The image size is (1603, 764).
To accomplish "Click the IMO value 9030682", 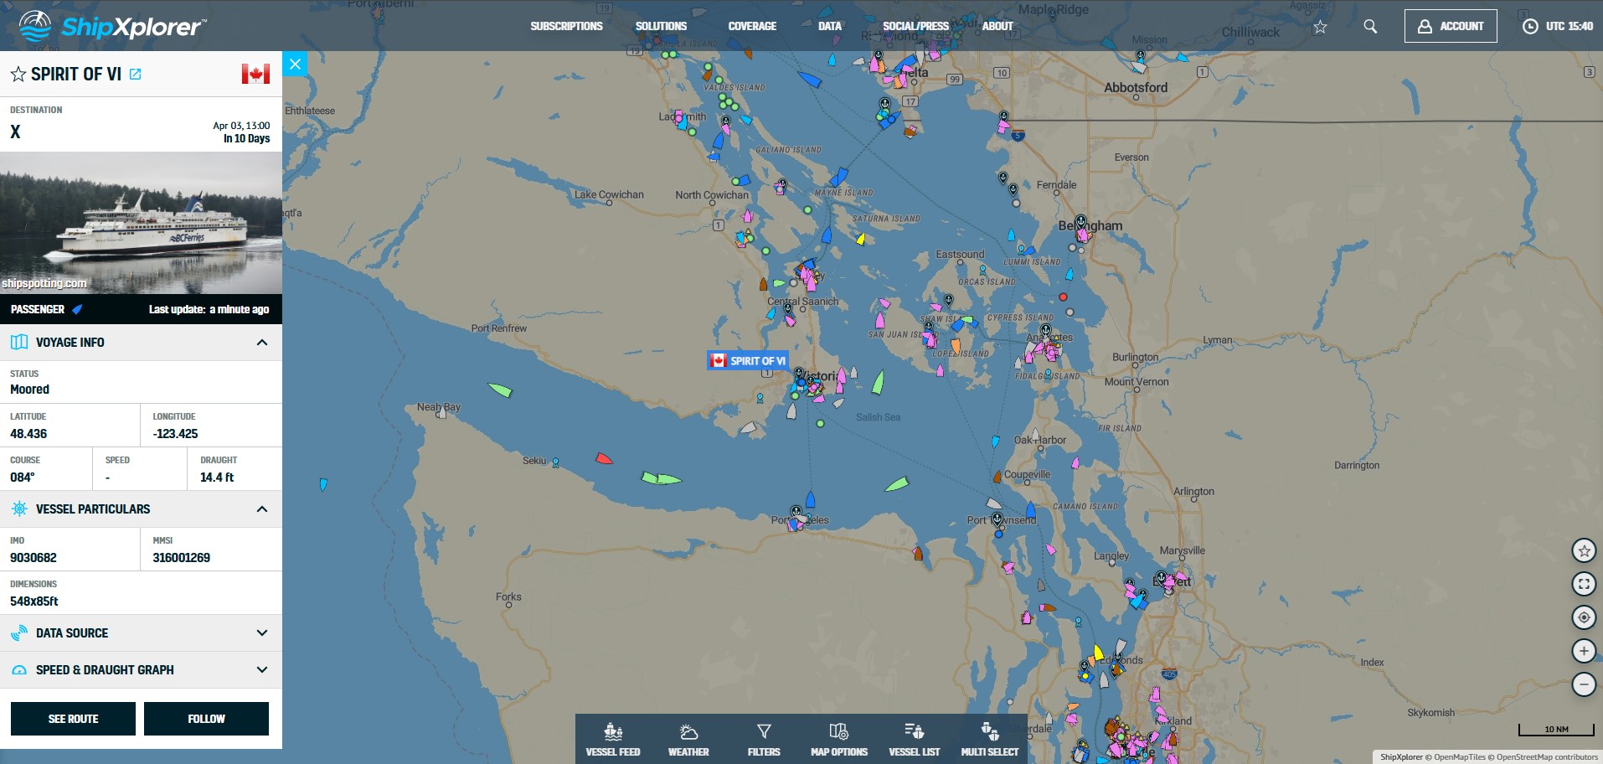I will 34,558.
